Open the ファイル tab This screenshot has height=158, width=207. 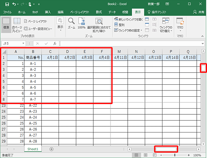7,12
